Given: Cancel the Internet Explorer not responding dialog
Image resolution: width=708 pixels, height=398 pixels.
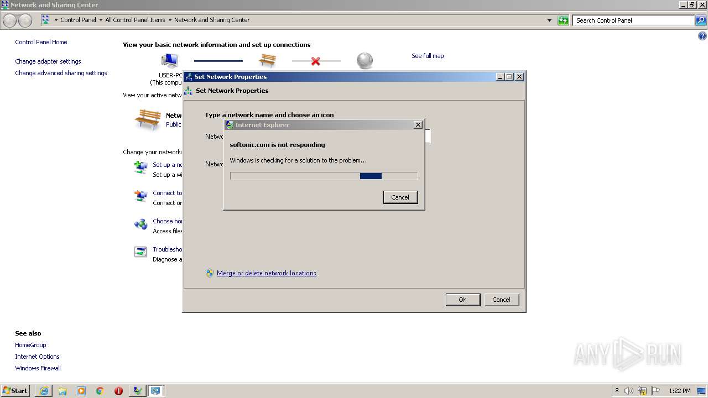Looking at the screenshot, I should [400, 197].
